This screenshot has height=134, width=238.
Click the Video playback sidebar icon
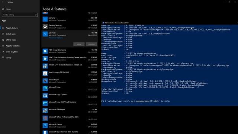(3, 52)
